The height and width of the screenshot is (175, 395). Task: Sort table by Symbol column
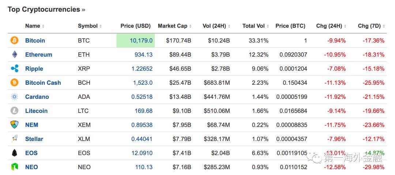coord(90,26)
